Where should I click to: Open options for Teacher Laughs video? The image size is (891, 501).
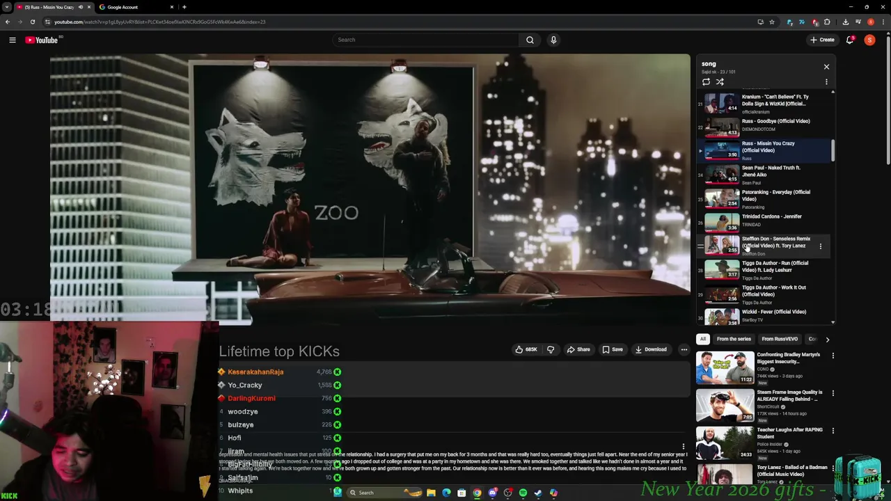point(833,431)
